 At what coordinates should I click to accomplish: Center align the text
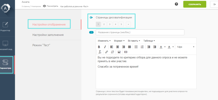(x=118, y=47)
